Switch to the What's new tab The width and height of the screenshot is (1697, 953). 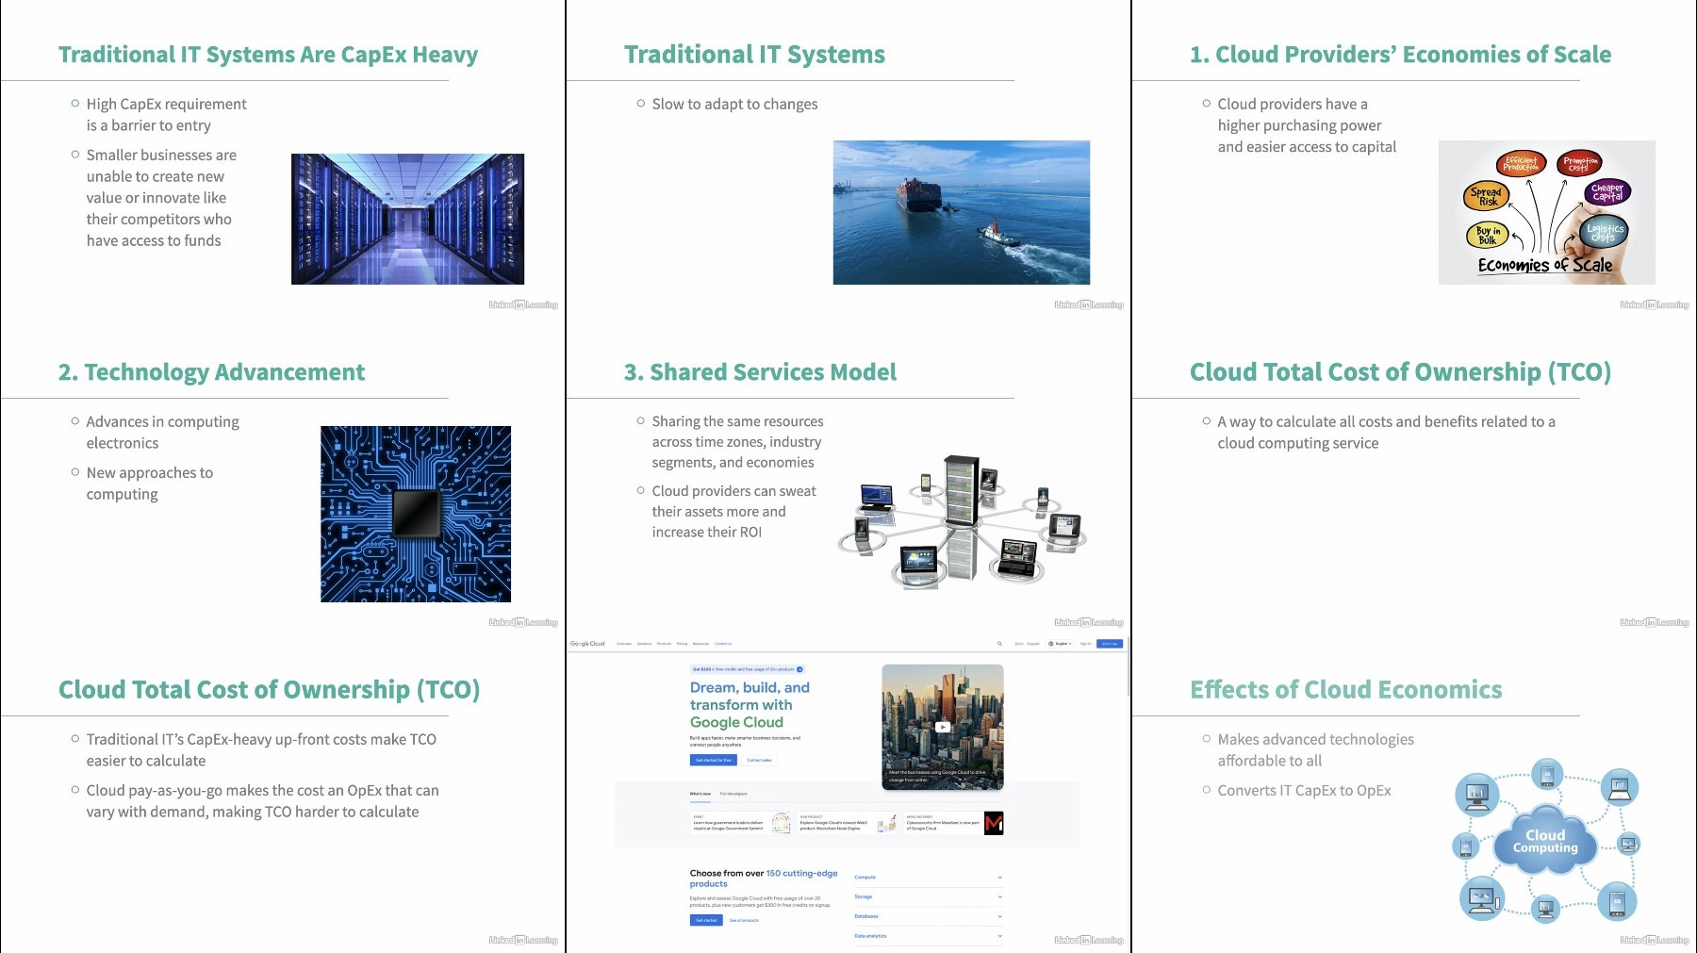[x=700, y=794]
